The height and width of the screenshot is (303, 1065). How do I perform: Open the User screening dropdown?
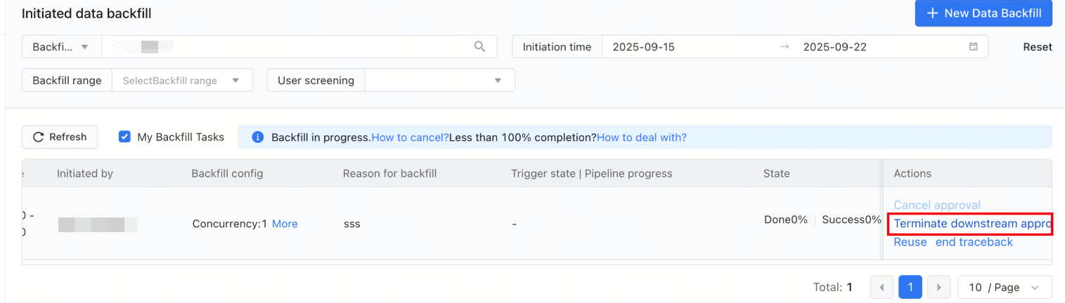click(x=440, y=81)
